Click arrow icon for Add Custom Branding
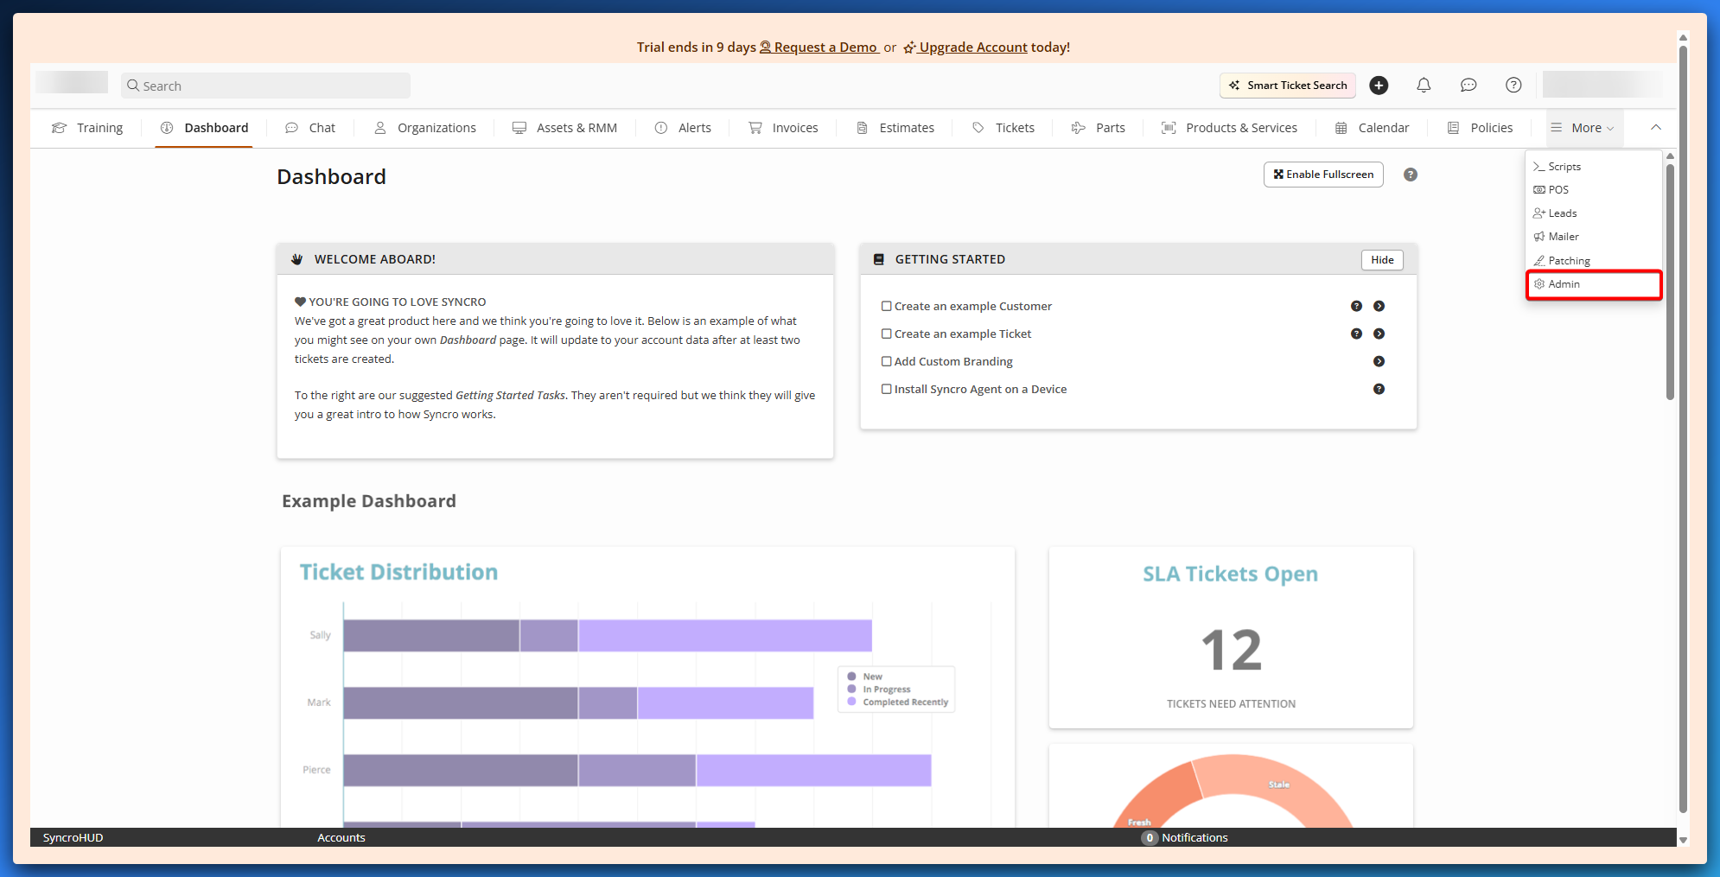Image resolution: width=1720 pixels, height=877 pixels. (1379, 361)
